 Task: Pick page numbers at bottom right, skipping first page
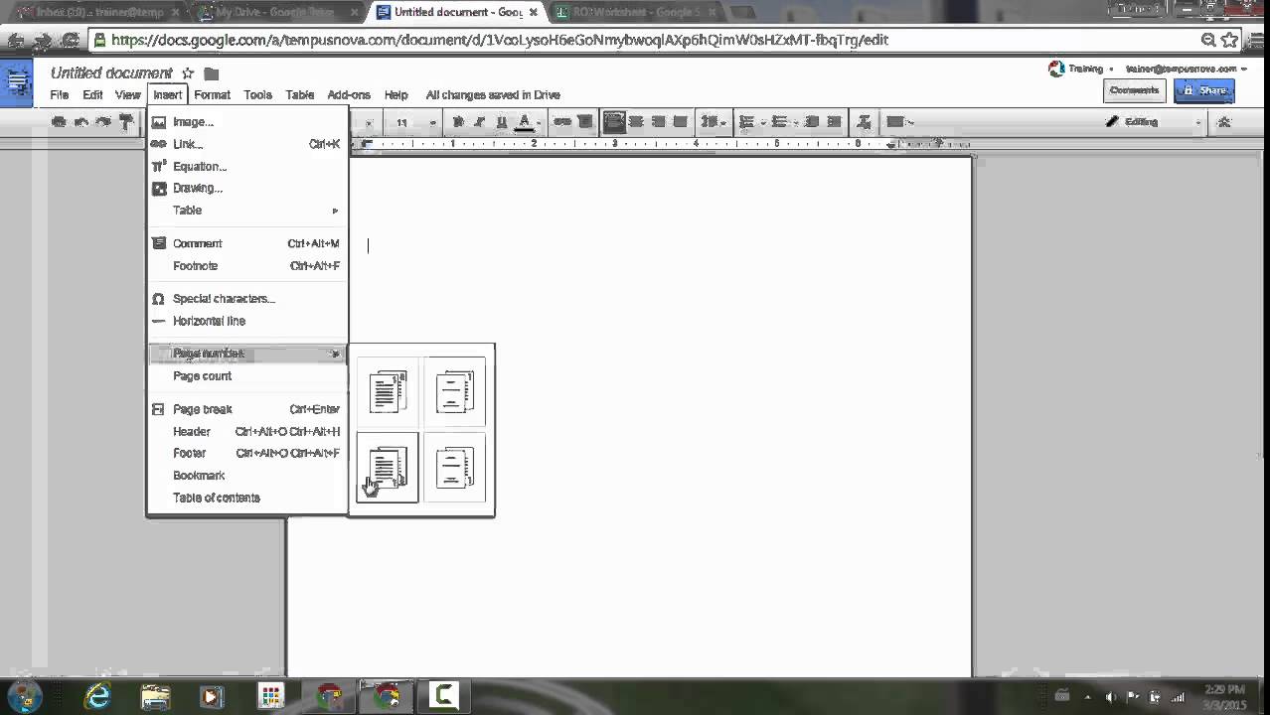[x=455, y=468]
